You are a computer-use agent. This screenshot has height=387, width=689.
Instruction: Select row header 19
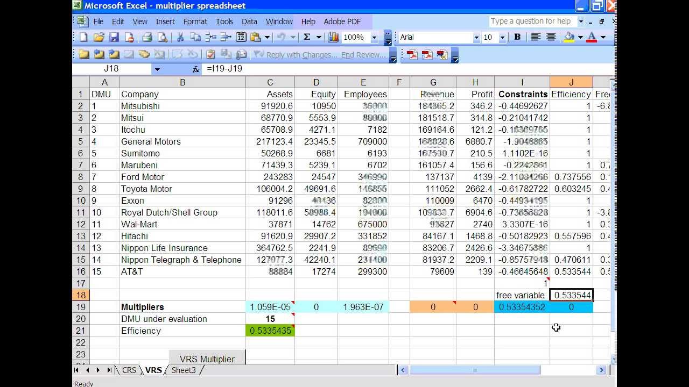pyautogui.click(x=81, y=307)
